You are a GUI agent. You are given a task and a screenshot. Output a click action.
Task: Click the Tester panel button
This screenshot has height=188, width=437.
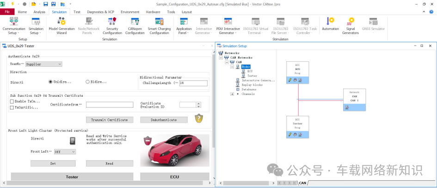[x=72, y=176]
